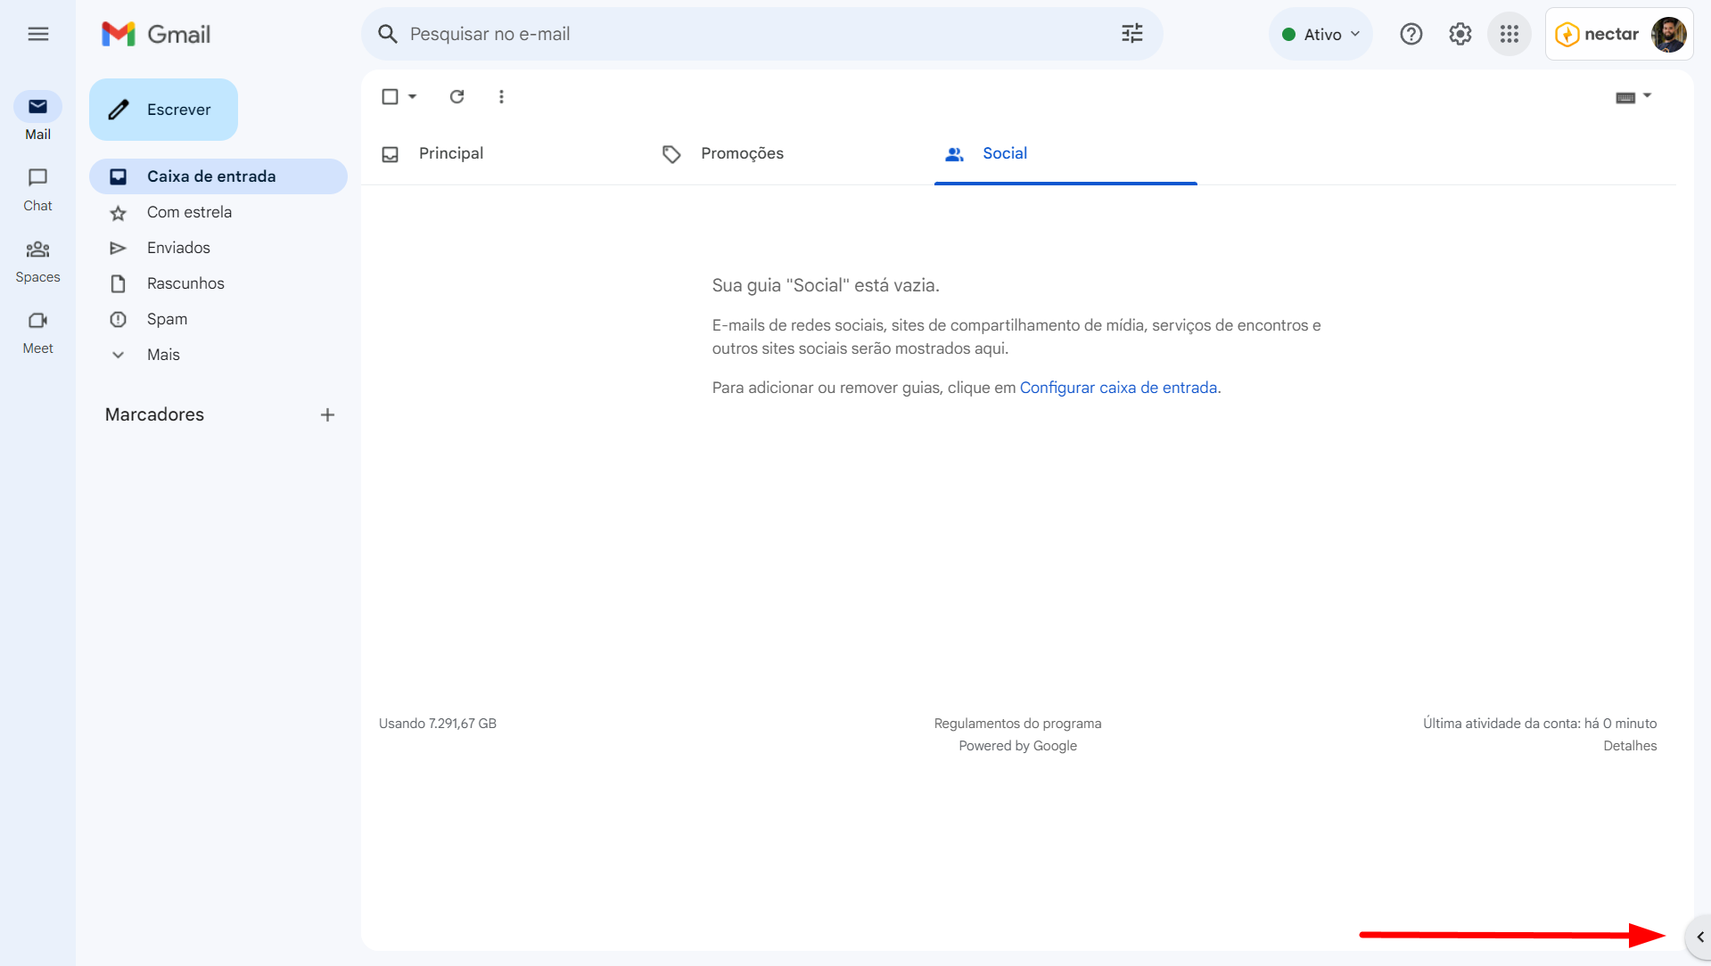Refresh the inbox

point(457,96)
